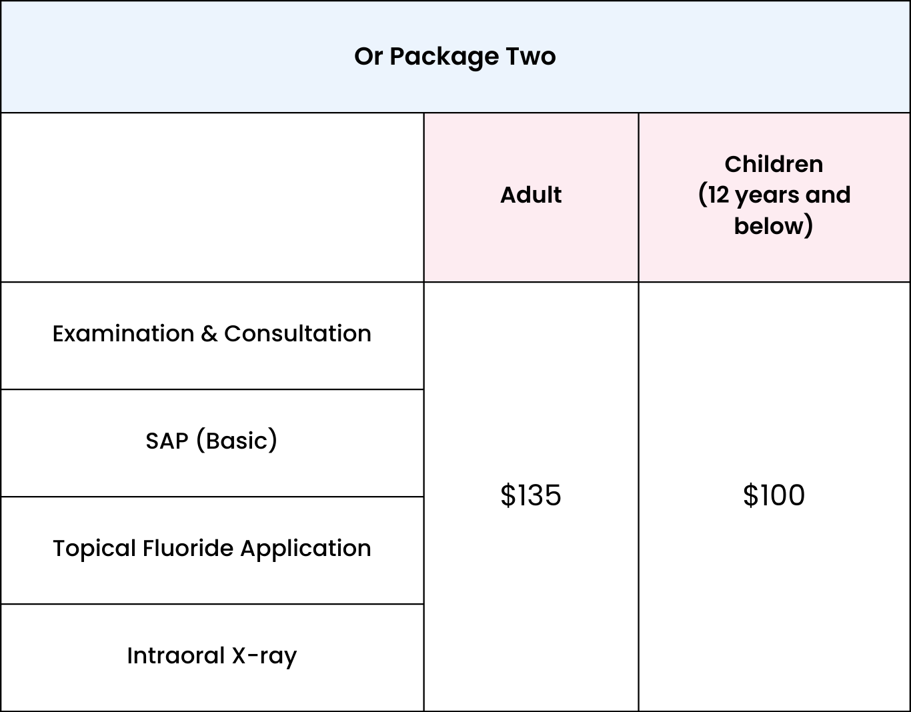Click the "X-ray" text

point(264,656)
